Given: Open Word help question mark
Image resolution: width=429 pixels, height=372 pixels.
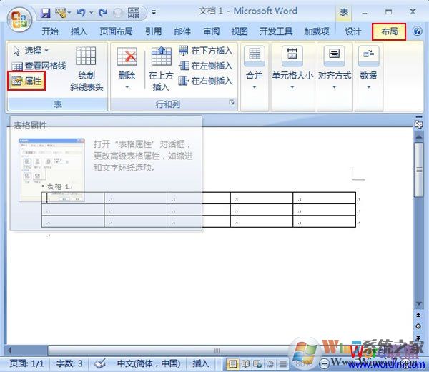Looking at the screenshot, I should 418,31.
